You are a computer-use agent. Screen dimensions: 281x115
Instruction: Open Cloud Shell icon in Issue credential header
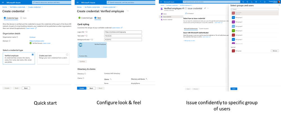pos(243,2)
